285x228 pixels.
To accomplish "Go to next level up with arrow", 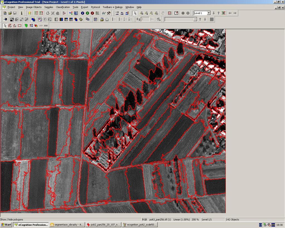I will pyautogui.click(x=219, y=13).
